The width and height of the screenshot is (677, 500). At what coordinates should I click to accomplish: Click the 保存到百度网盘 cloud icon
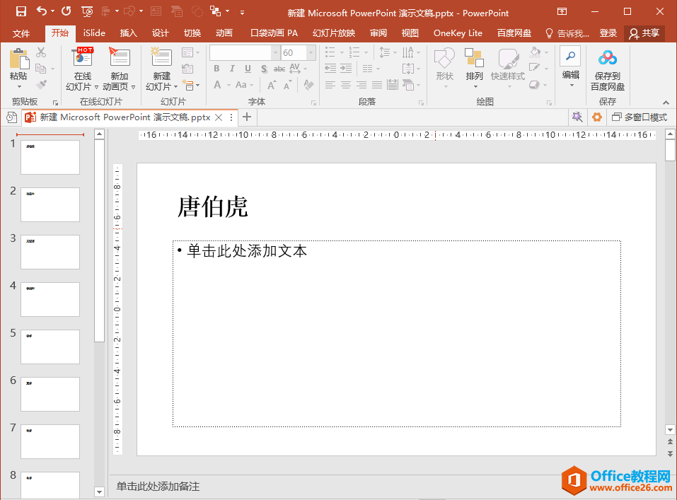pos(608,58)
